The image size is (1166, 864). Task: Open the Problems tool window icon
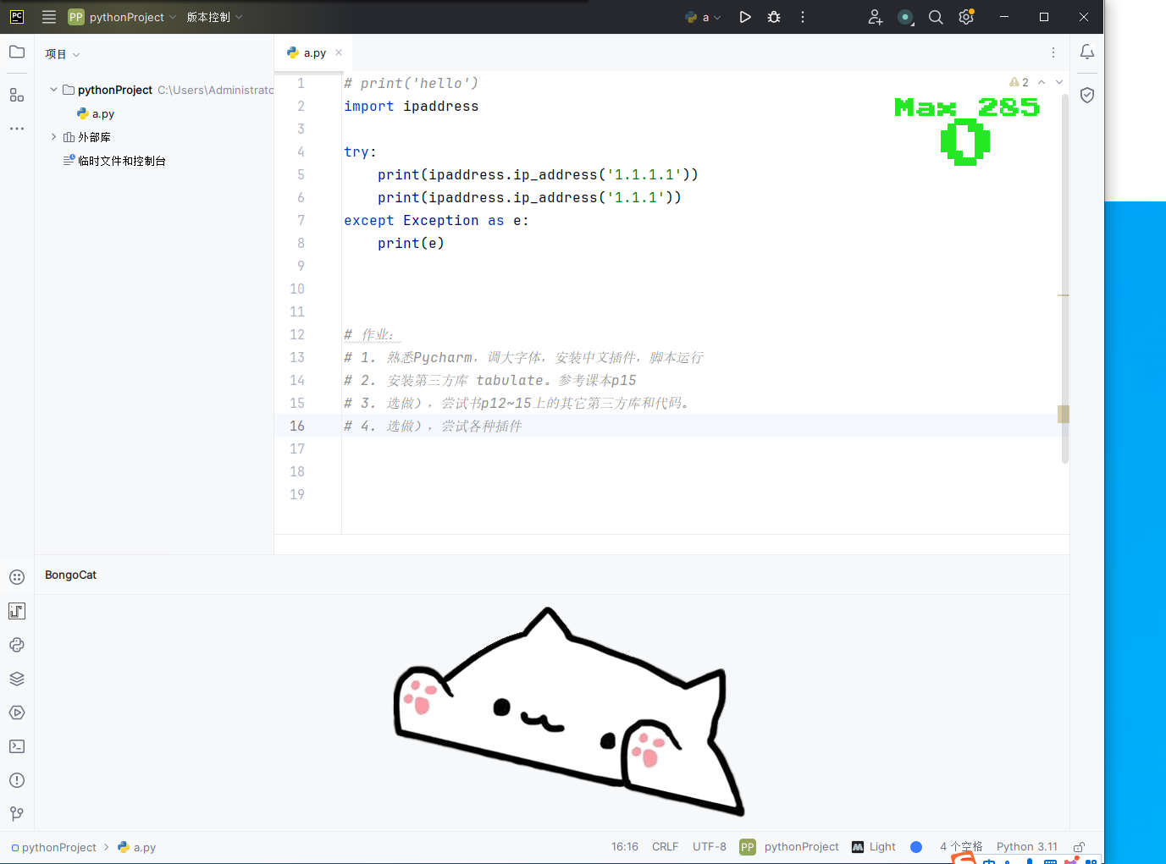point(17,779)
